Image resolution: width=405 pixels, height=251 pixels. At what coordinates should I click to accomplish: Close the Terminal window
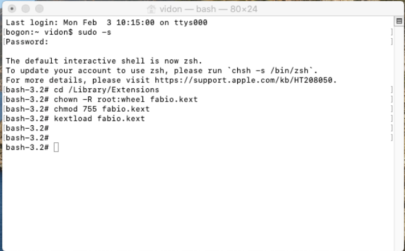point(12,9)
